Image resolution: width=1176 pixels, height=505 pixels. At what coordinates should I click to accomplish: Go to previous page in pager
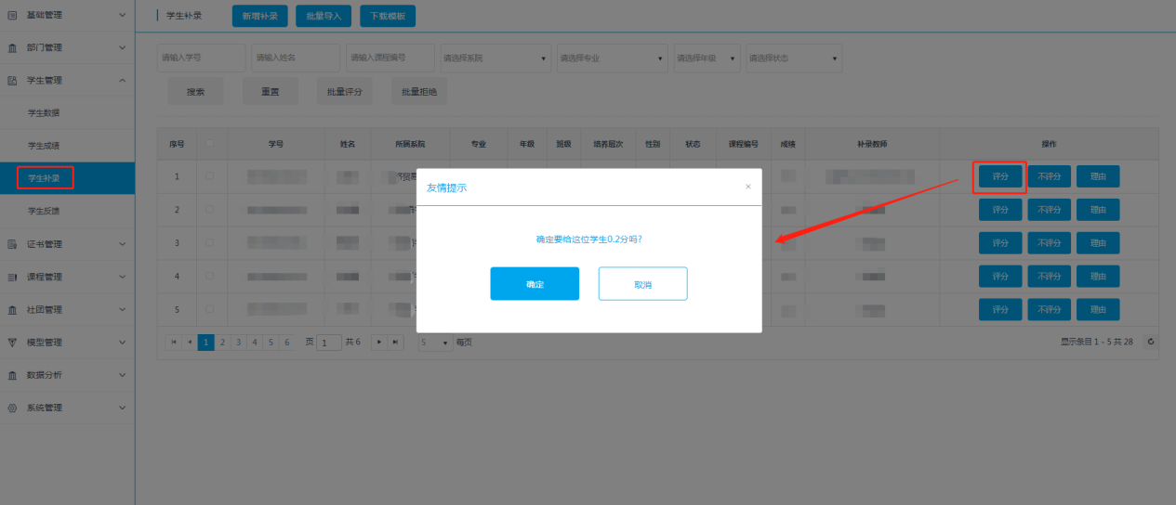click(x=190, y=343)
